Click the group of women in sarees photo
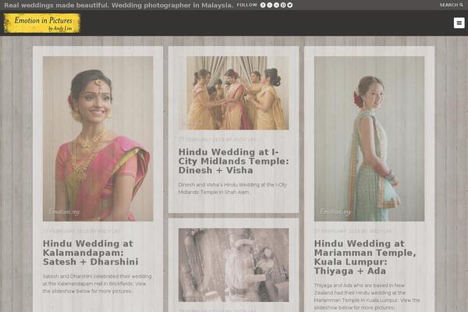Screen dimensions: 468x312 click(x=233, y=93)
